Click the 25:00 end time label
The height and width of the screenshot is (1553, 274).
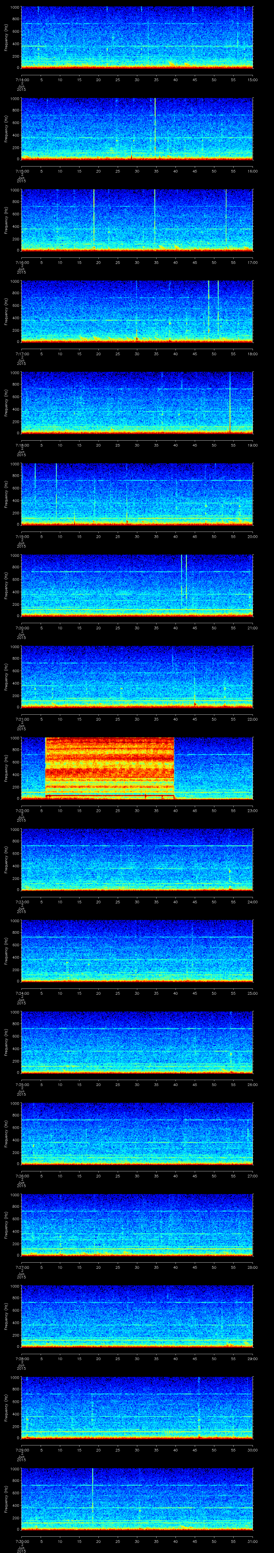[252, 993]
